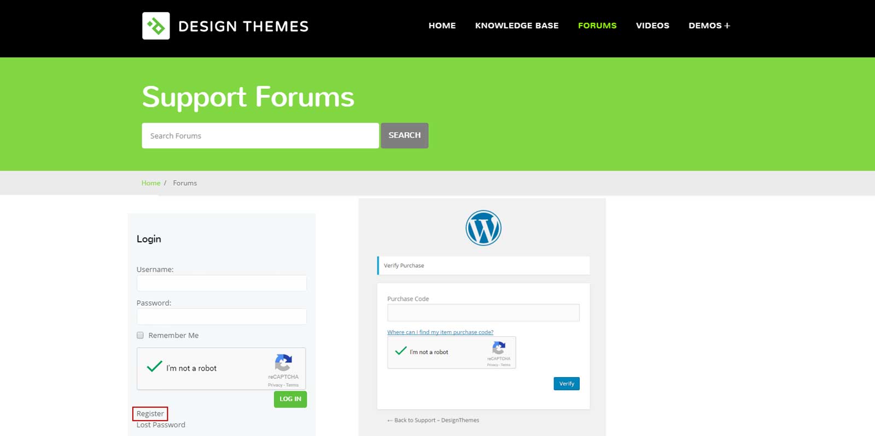Open Privacy - Terms in the Verify Purchase reCAPTCHA
The width and height of the screenshot is (875, 436).
(499, 365)
